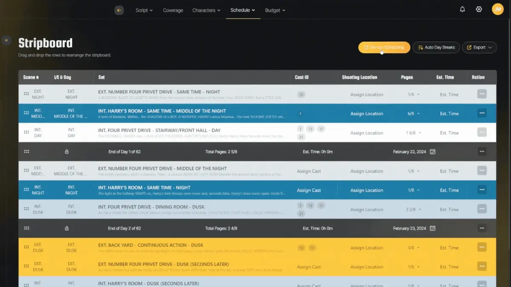Assign Location for Back Yard Continuous Action row

(367, 247)
